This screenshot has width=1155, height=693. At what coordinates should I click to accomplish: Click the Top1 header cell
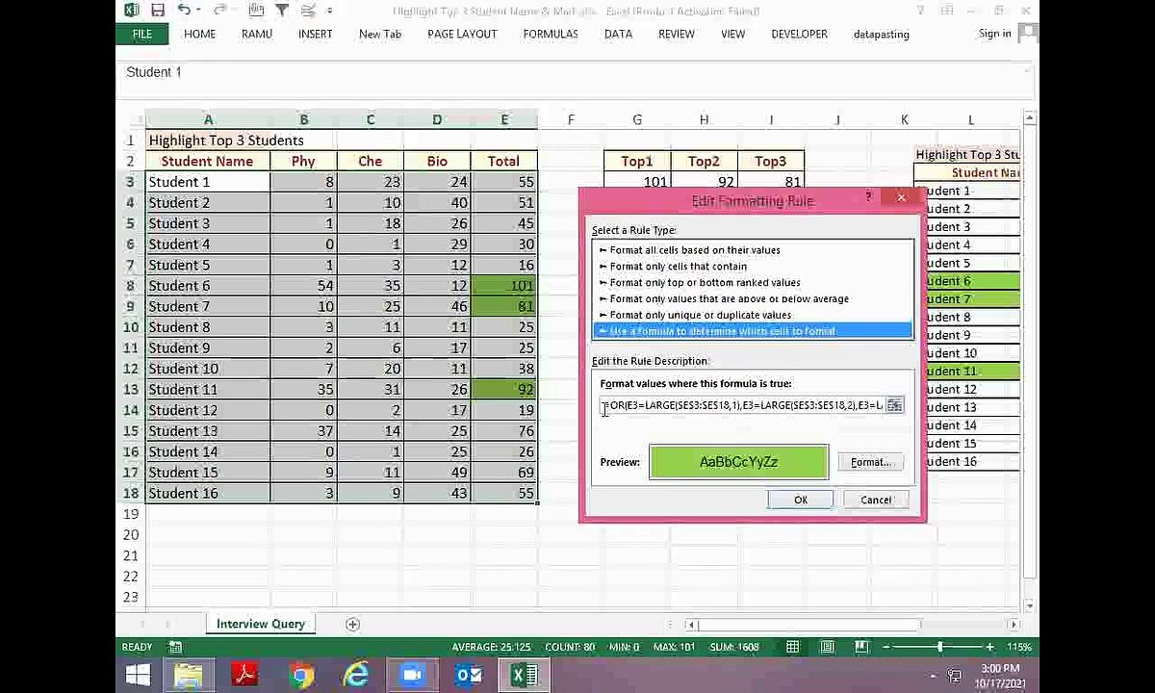pyautogui.click(x=637, y=162)
